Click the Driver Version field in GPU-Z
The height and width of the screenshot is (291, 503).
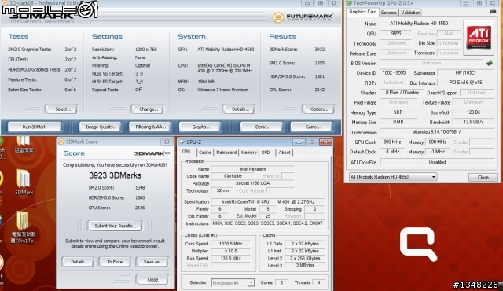437,132
